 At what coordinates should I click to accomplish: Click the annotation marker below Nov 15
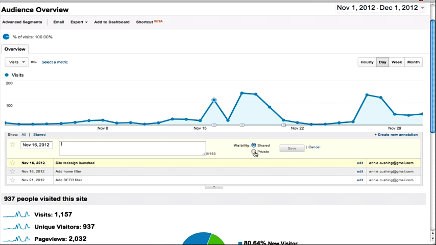coord(214,125)
